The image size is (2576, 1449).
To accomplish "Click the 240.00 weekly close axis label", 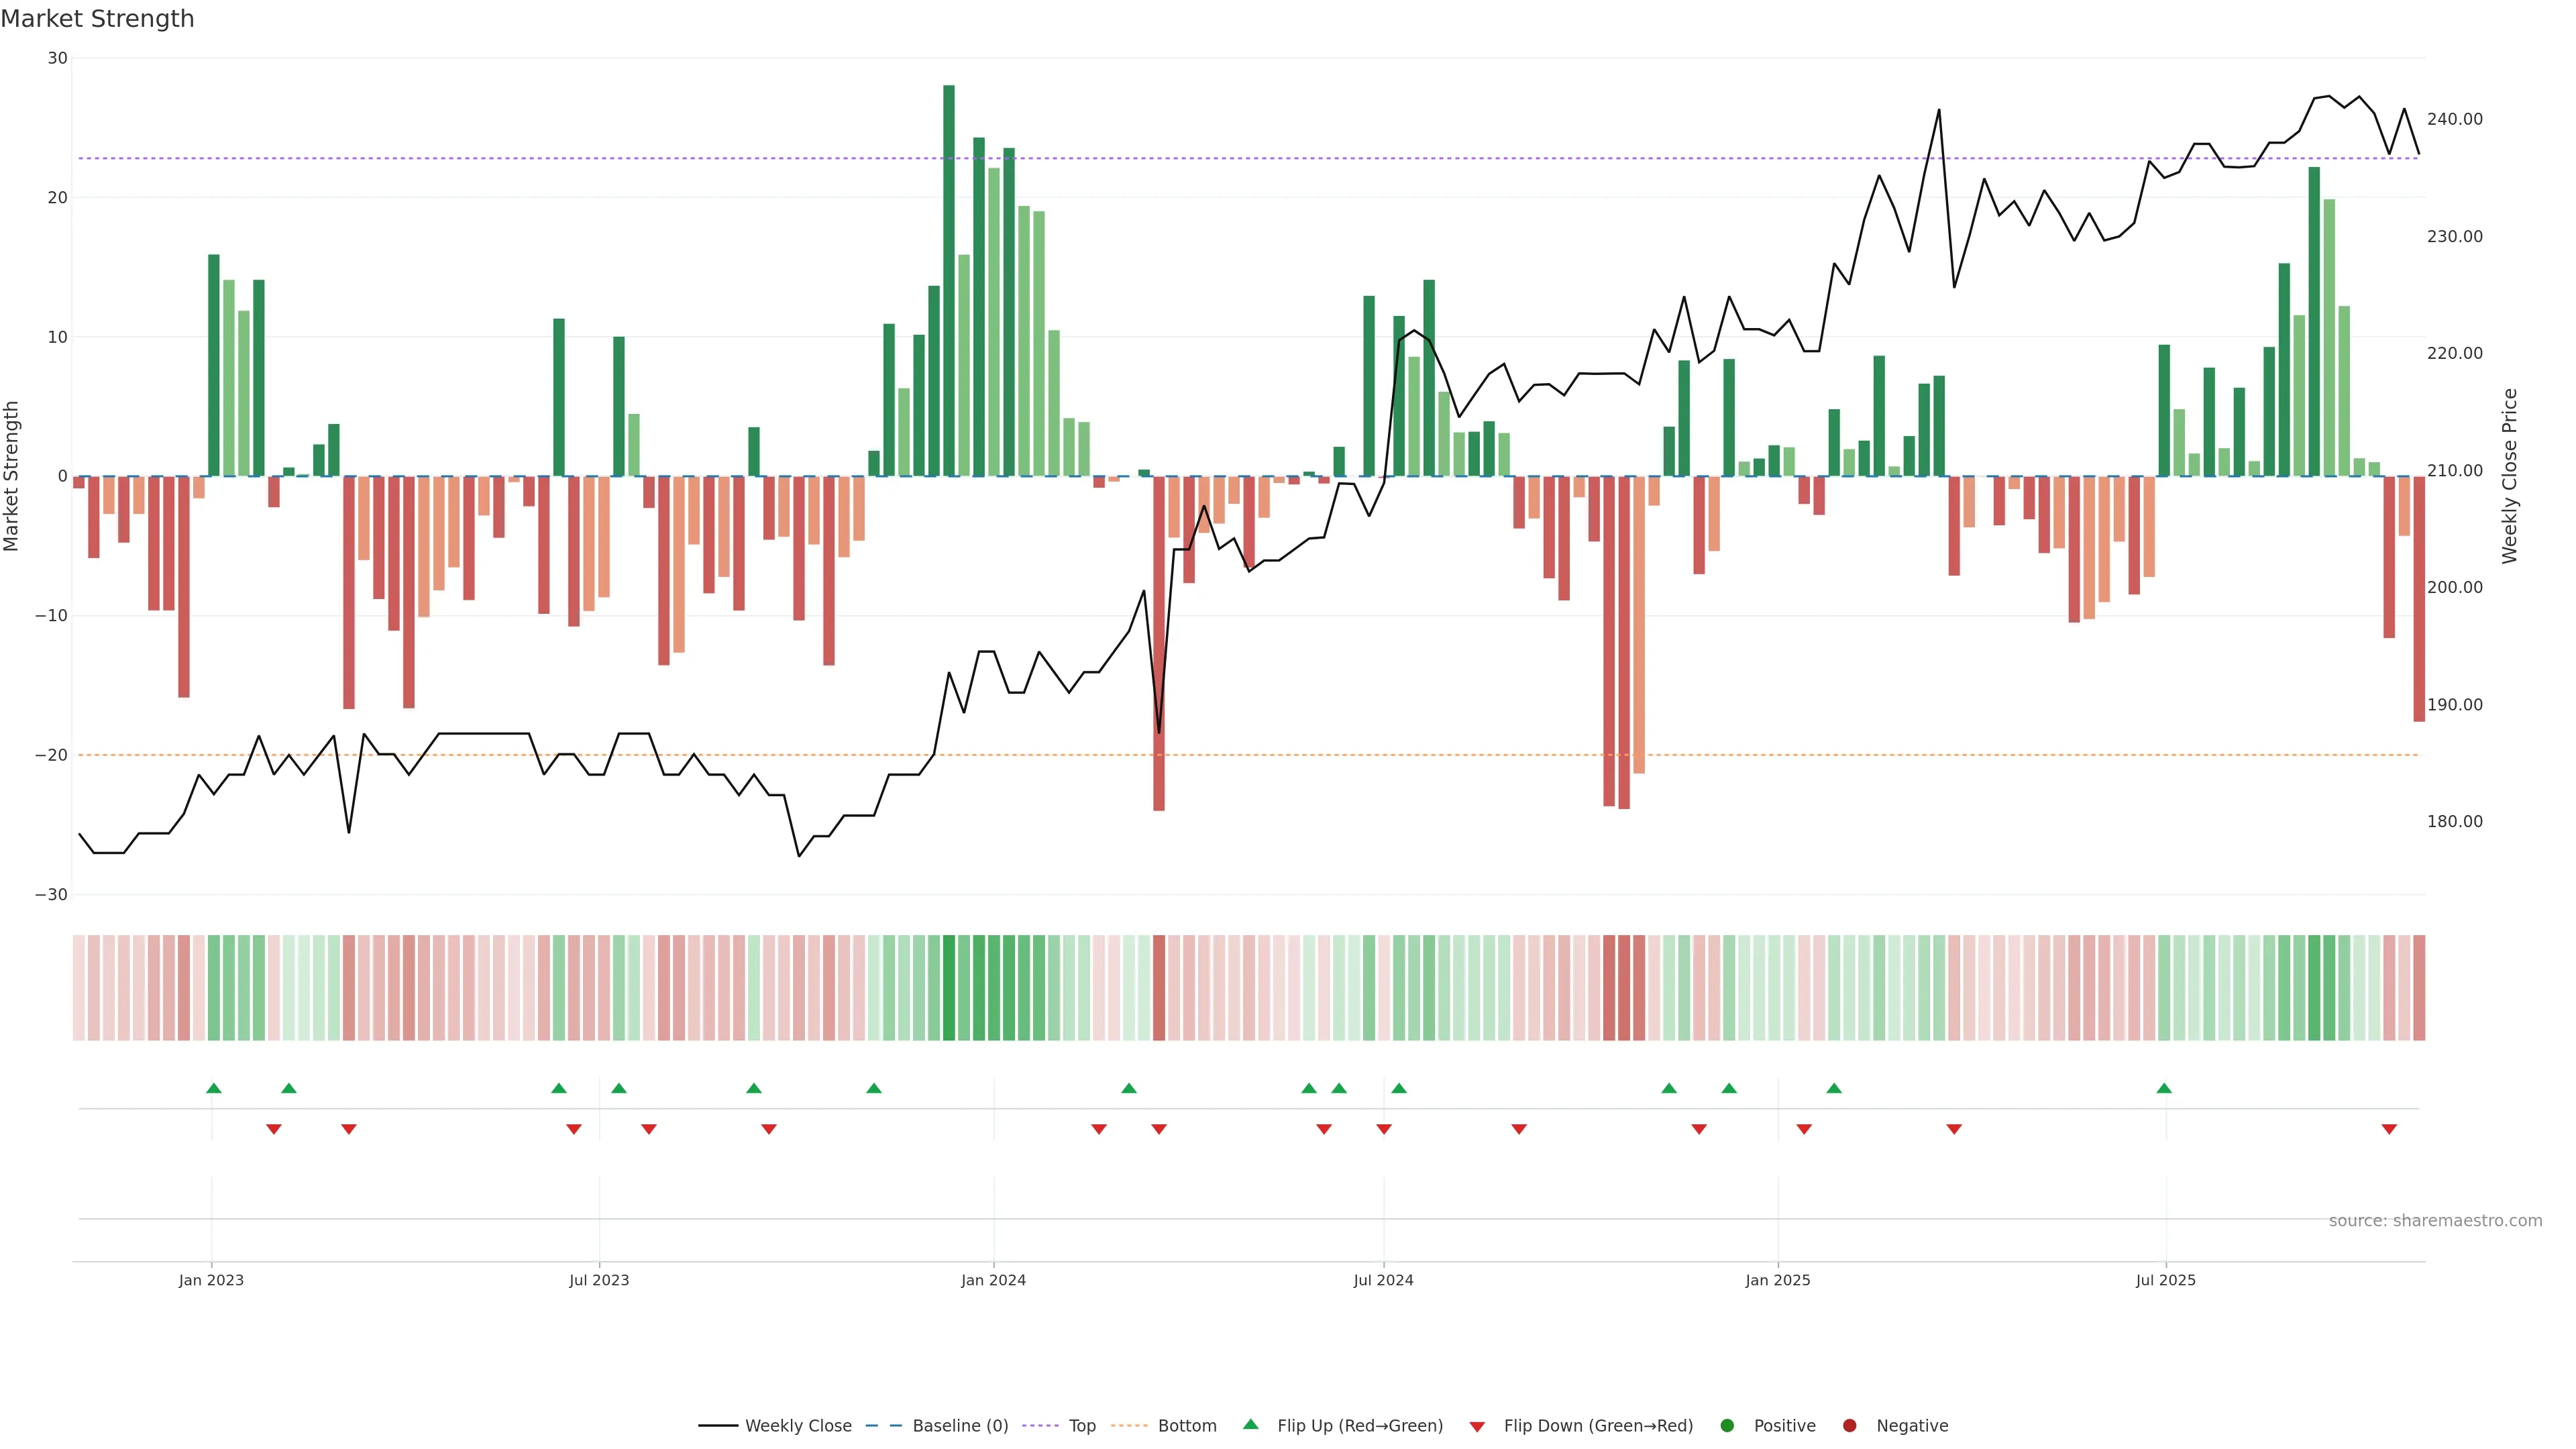I will point(2454,119).
